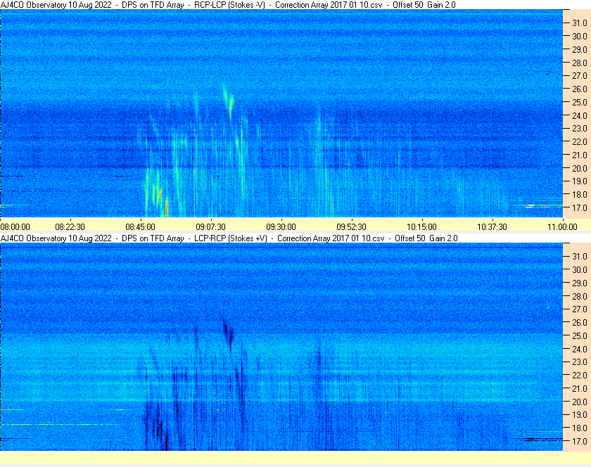Click 27.0 on the Stokes +V frequency axis
The image size is (591, 467).
click(x=580, y=309)
